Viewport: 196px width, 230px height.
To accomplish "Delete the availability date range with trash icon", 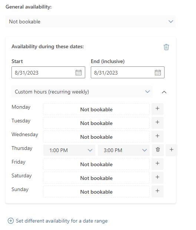I will click(x=166, y=47).
